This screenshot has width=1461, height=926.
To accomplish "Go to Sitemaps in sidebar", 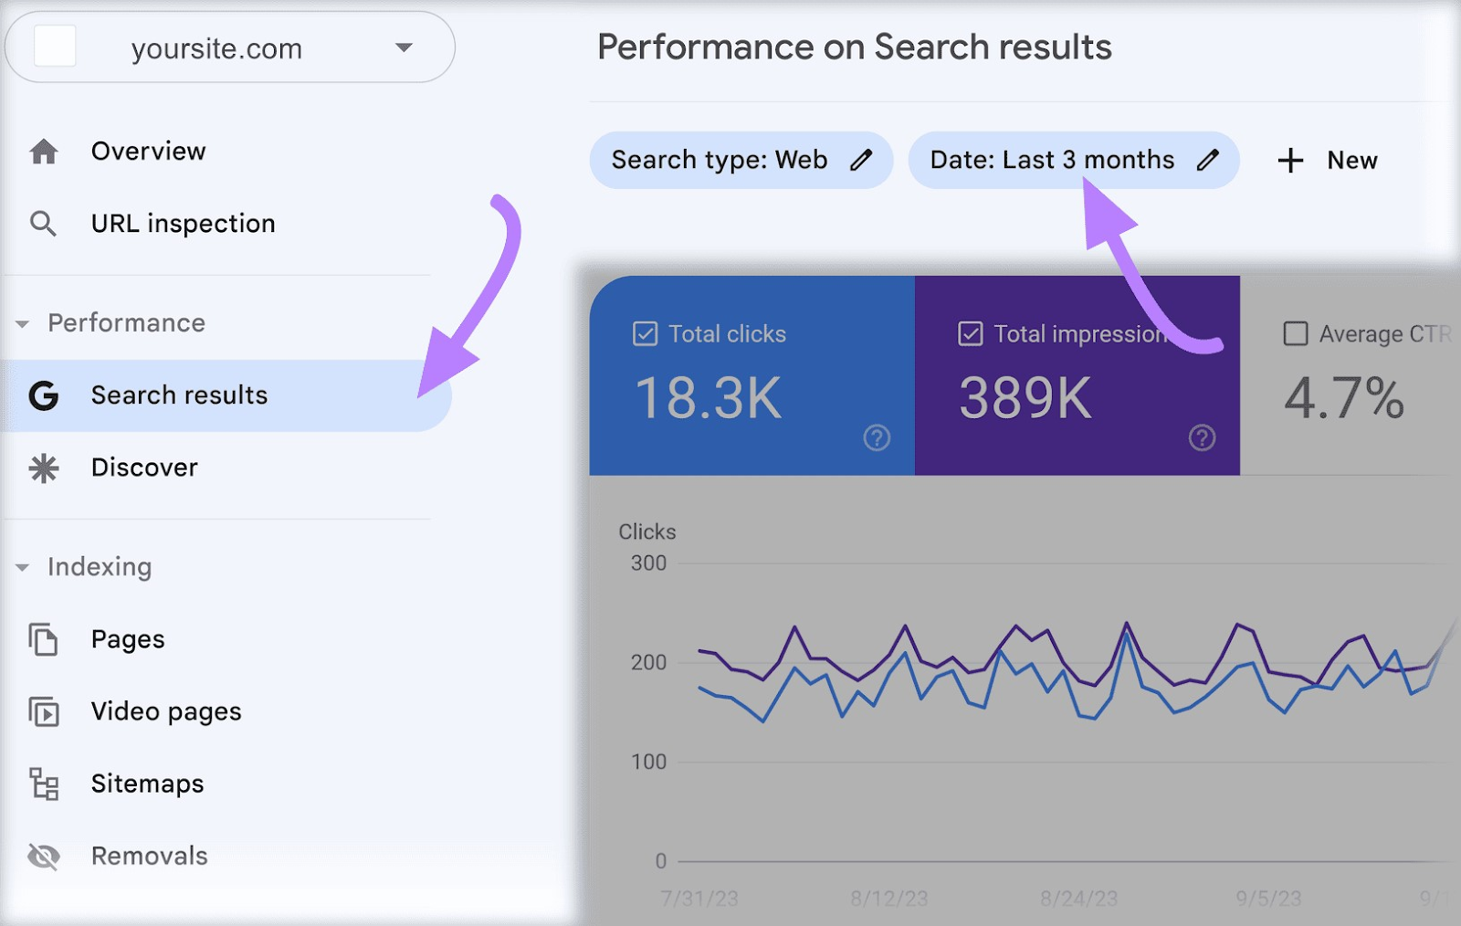I will (148, 784).
